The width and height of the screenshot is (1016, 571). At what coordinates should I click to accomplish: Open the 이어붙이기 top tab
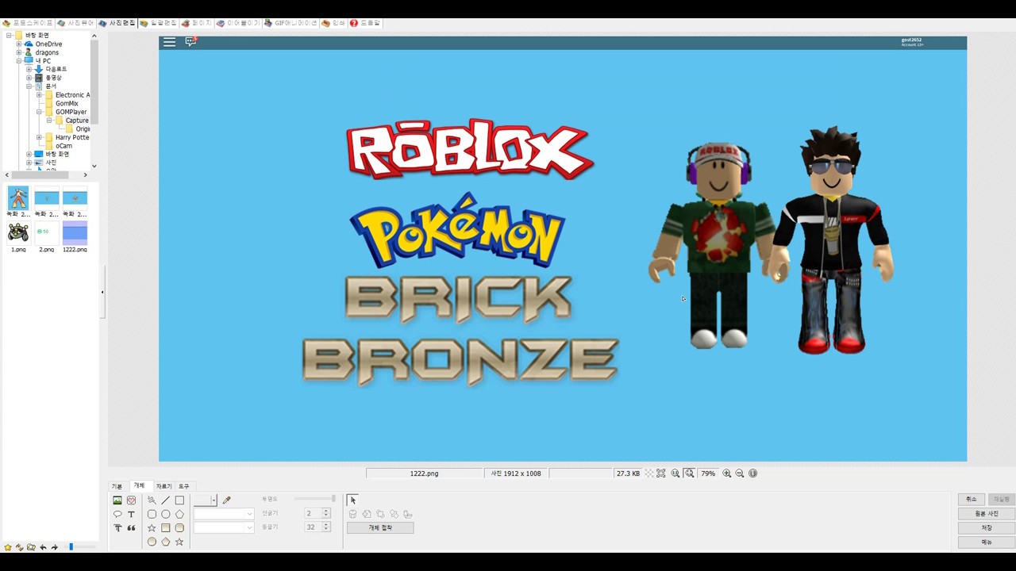[x=238, y=23]
